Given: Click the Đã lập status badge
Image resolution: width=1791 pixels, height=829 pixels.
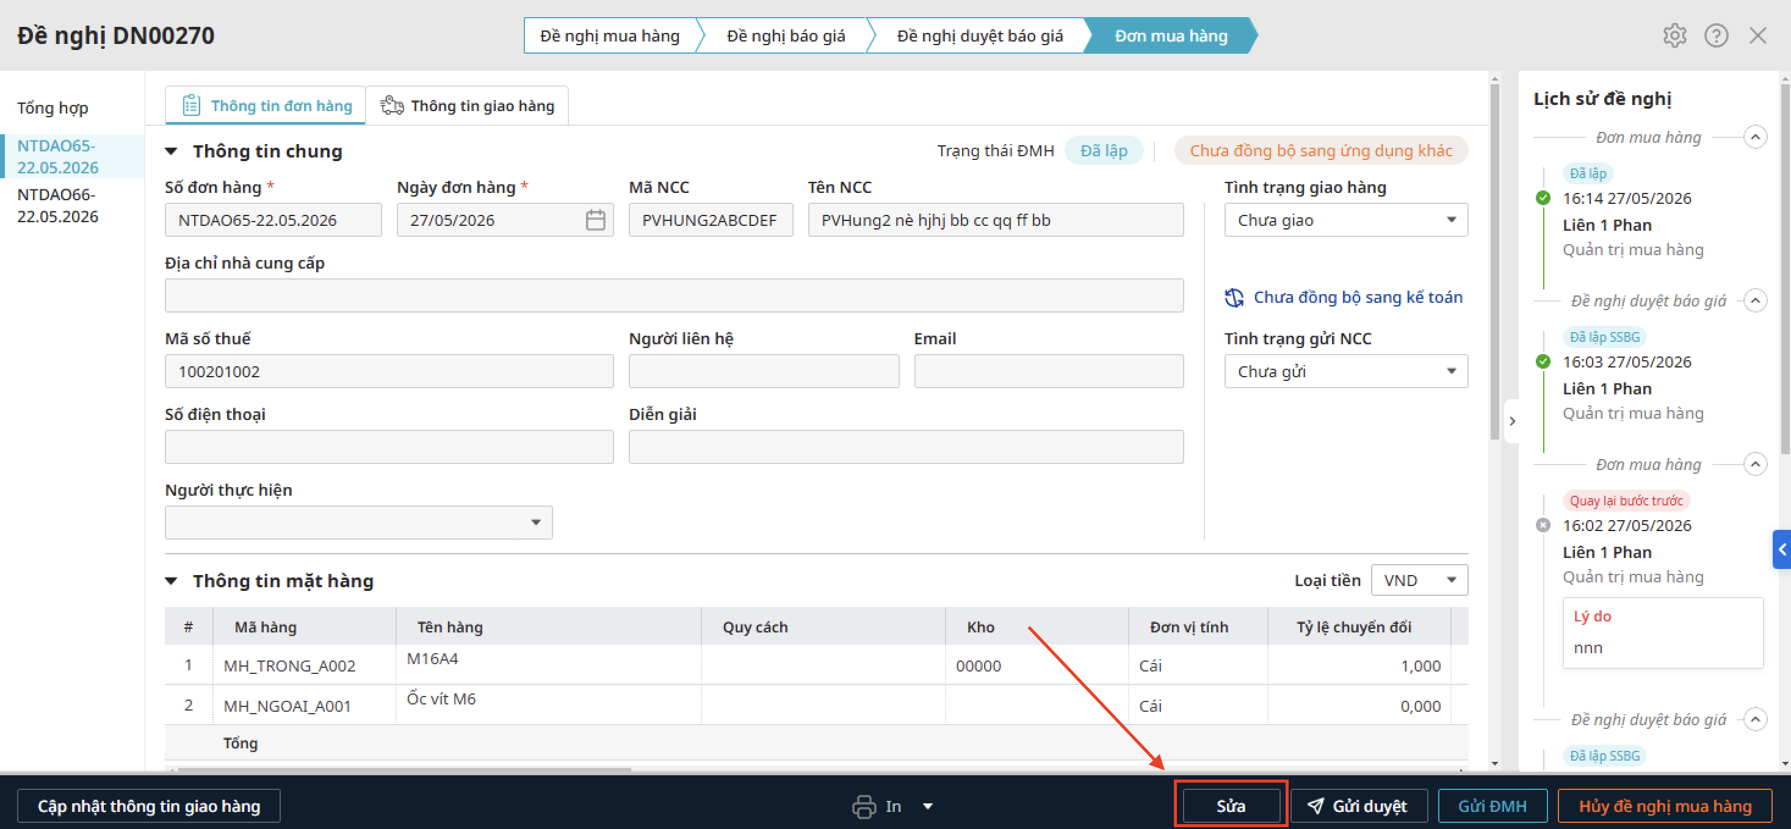Looking at the screenshot, I should [x=1104, y=151].
